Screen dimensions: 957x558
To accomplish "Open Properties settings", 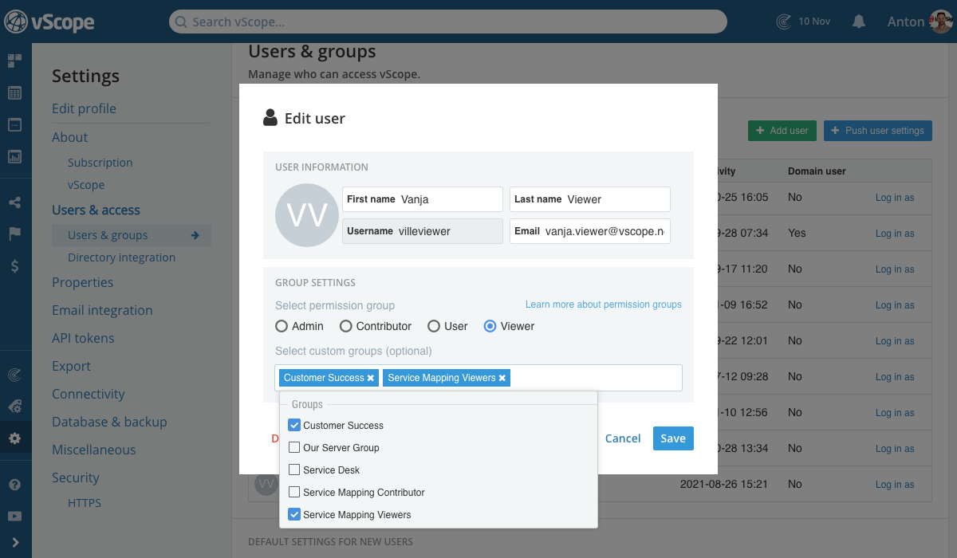I will coord(82,282).
